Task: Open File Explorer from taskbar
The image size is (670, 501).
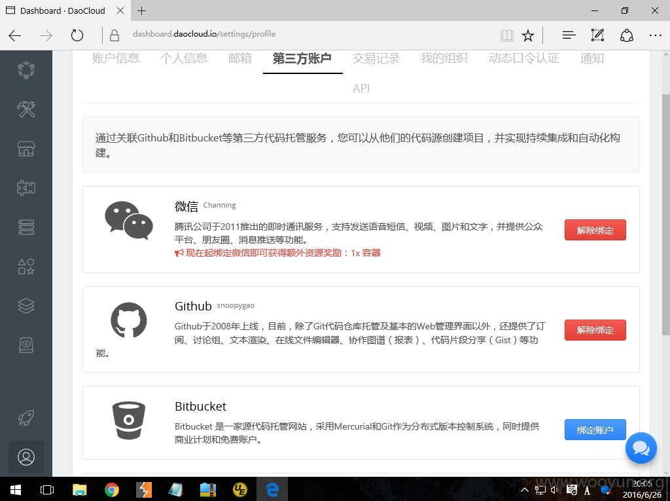Action: pyautogui.click(x=79, y=490)
